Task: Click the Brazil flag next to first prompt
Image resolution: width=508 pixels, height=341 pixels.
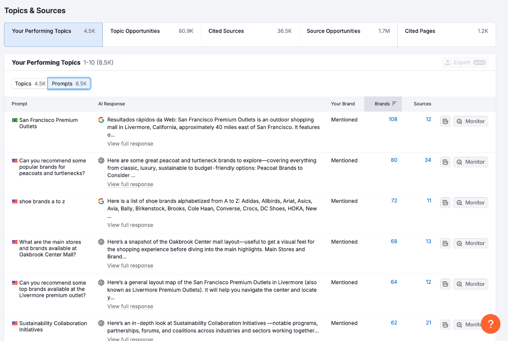Action: (x=15, y=120)
